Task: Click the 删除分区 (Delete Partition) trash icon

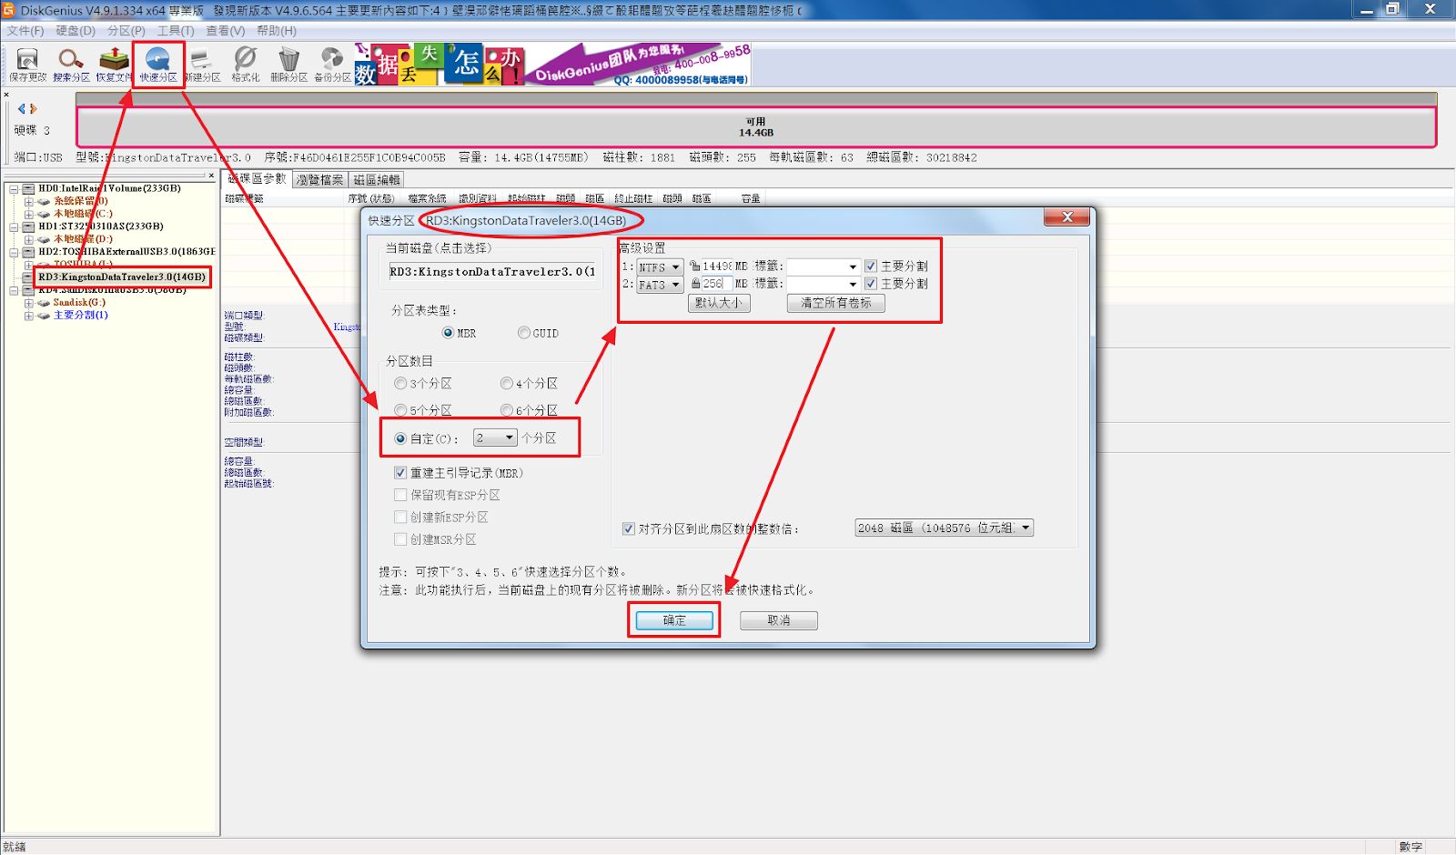Action: tap(288, 64)
